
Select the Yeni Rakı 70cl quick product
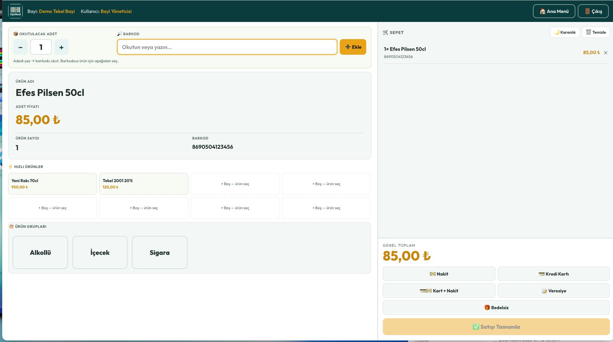click(x=52, y=184)
